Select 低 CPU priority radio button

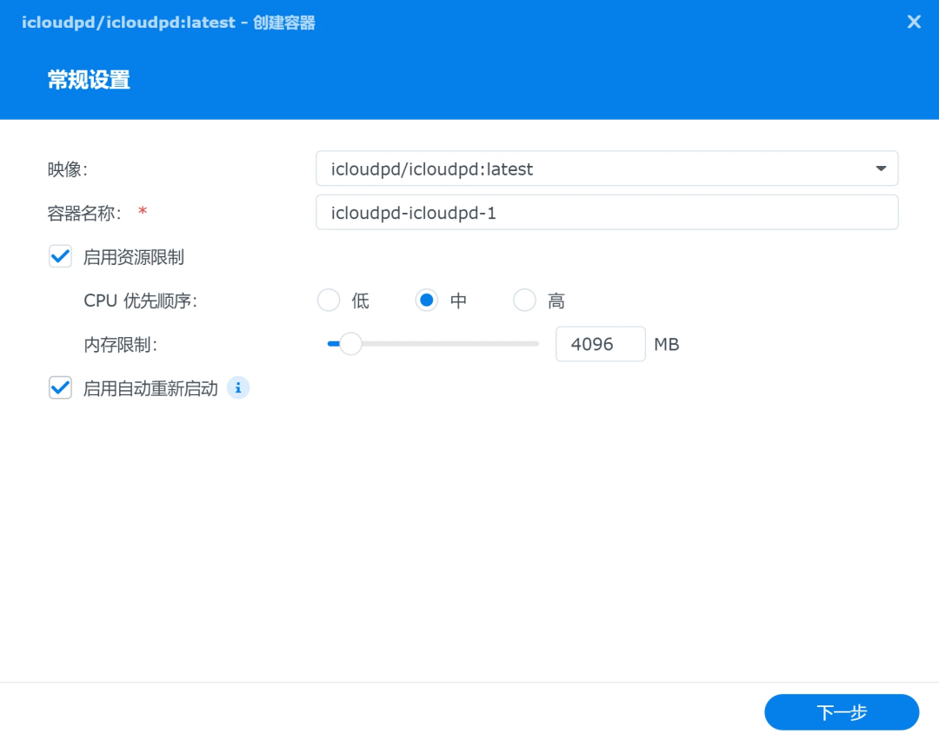[x=328, y=301]
